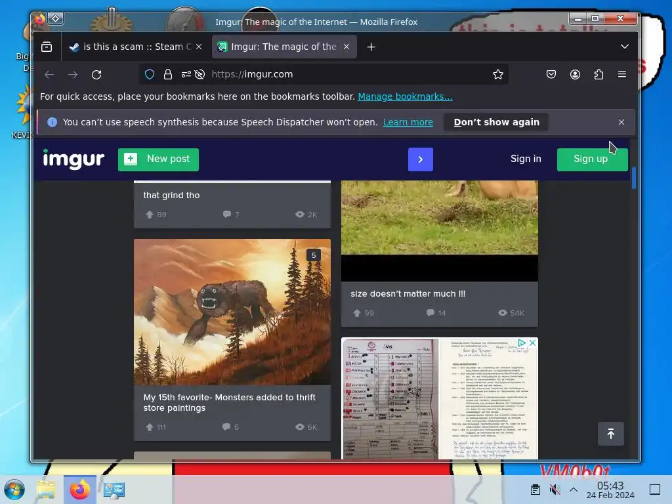Image resolution: width=672 pixels, height=504 pixels.
Task: Open comments on 'that grind tho' post
Action: (x=226, y=215)
